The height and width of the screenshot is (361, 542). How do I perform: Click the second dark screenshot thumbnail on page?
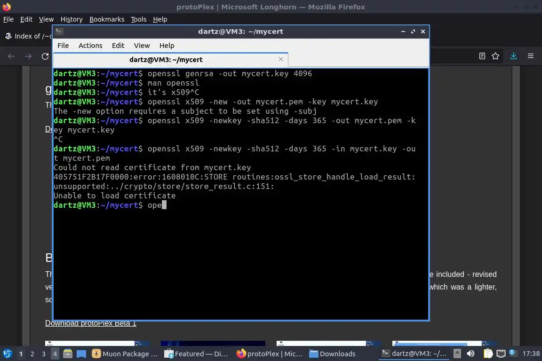tap(213, 344)
